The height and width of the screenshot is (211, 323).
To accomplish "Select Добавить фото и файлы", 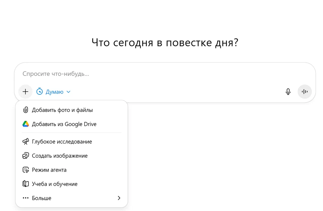I will point(62,110).
